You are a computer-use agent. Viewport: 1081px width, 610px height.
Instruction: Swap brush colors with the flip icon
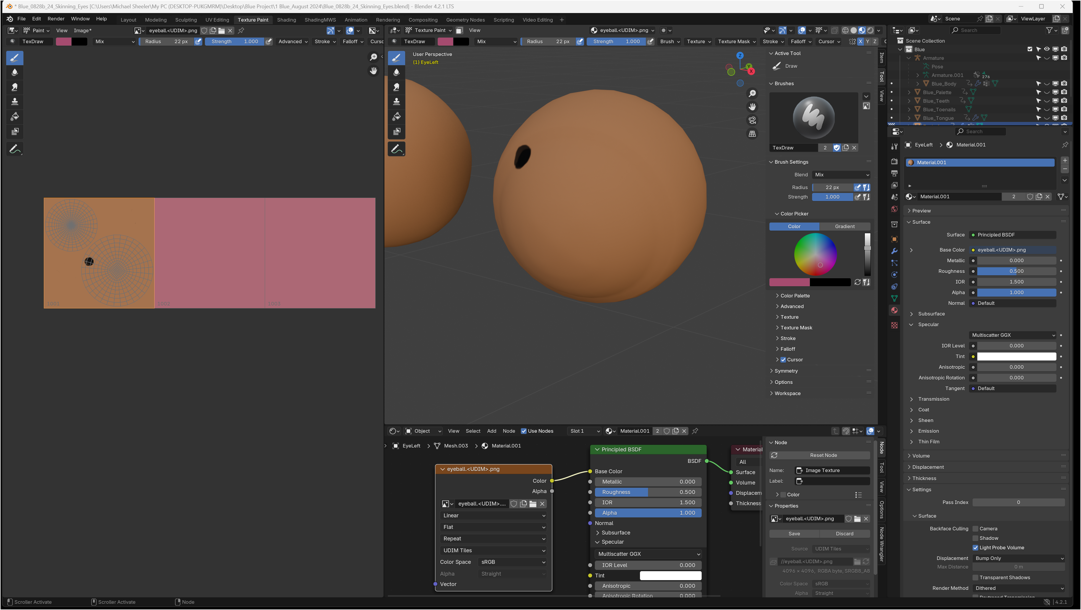click(857, 282)
